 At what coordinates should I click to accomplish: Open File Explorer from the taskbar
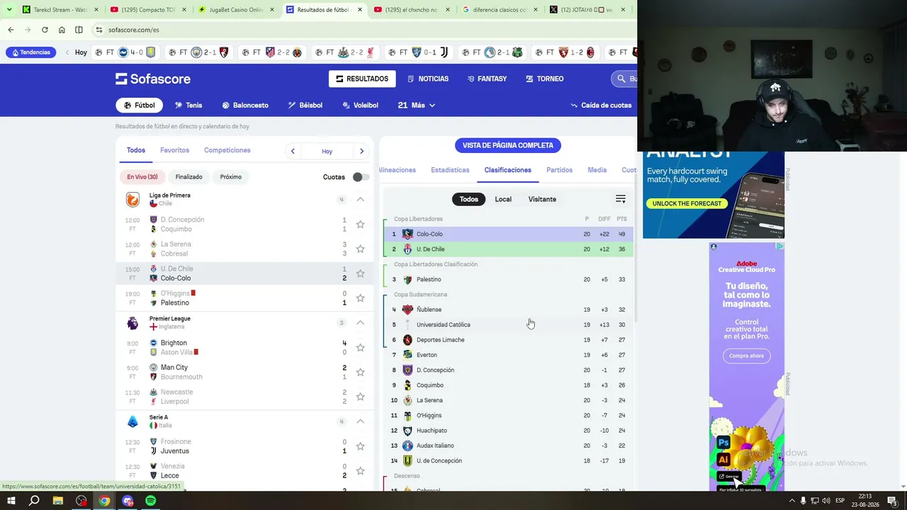click(58, 501)
